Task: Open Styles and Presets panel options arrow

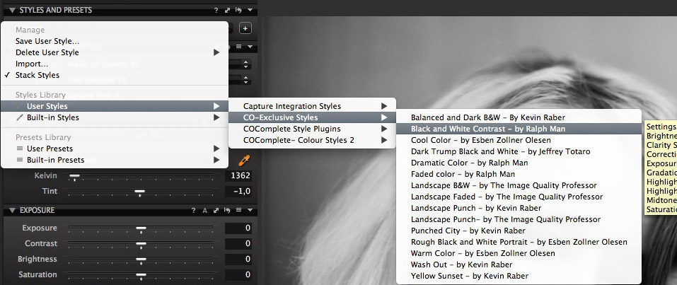Action: pos(250,10)
